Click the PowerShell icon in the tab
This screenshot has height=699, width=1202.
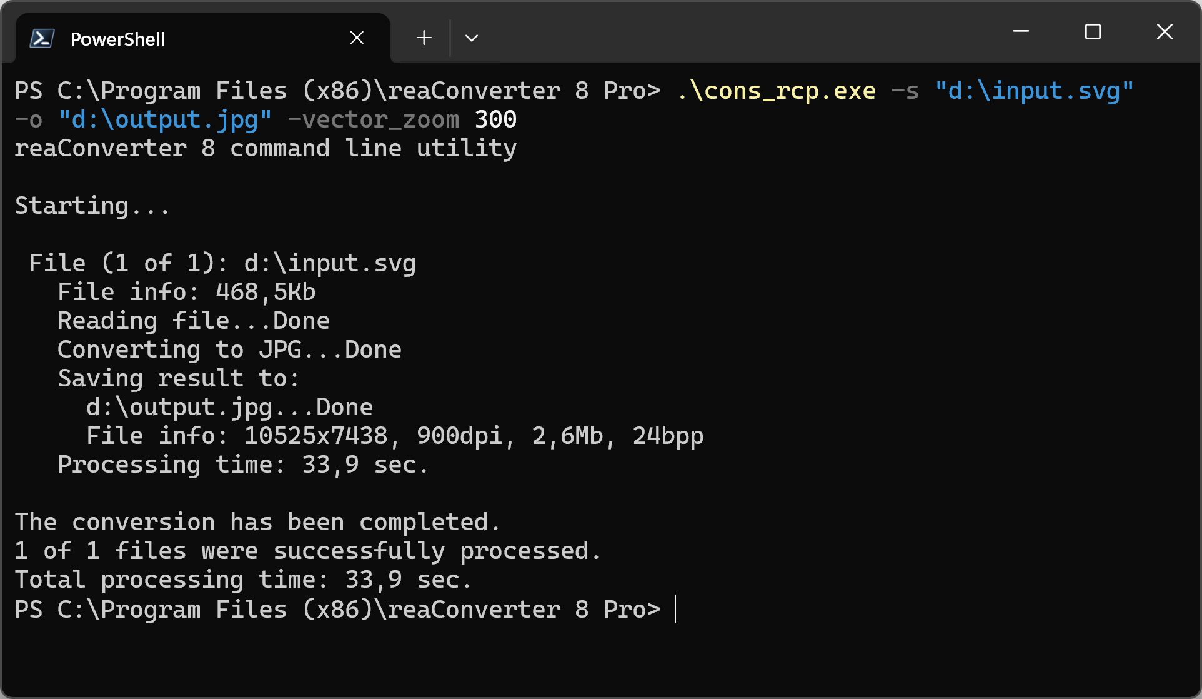(42, 39)
